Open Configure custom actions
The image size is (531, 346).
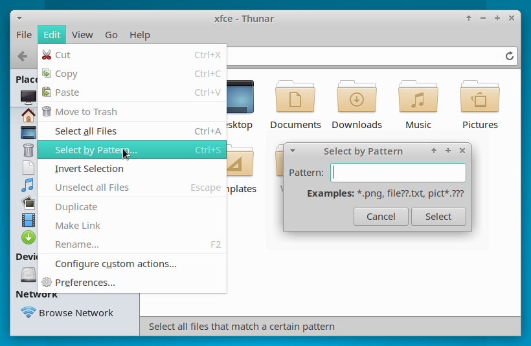[132, 263]
